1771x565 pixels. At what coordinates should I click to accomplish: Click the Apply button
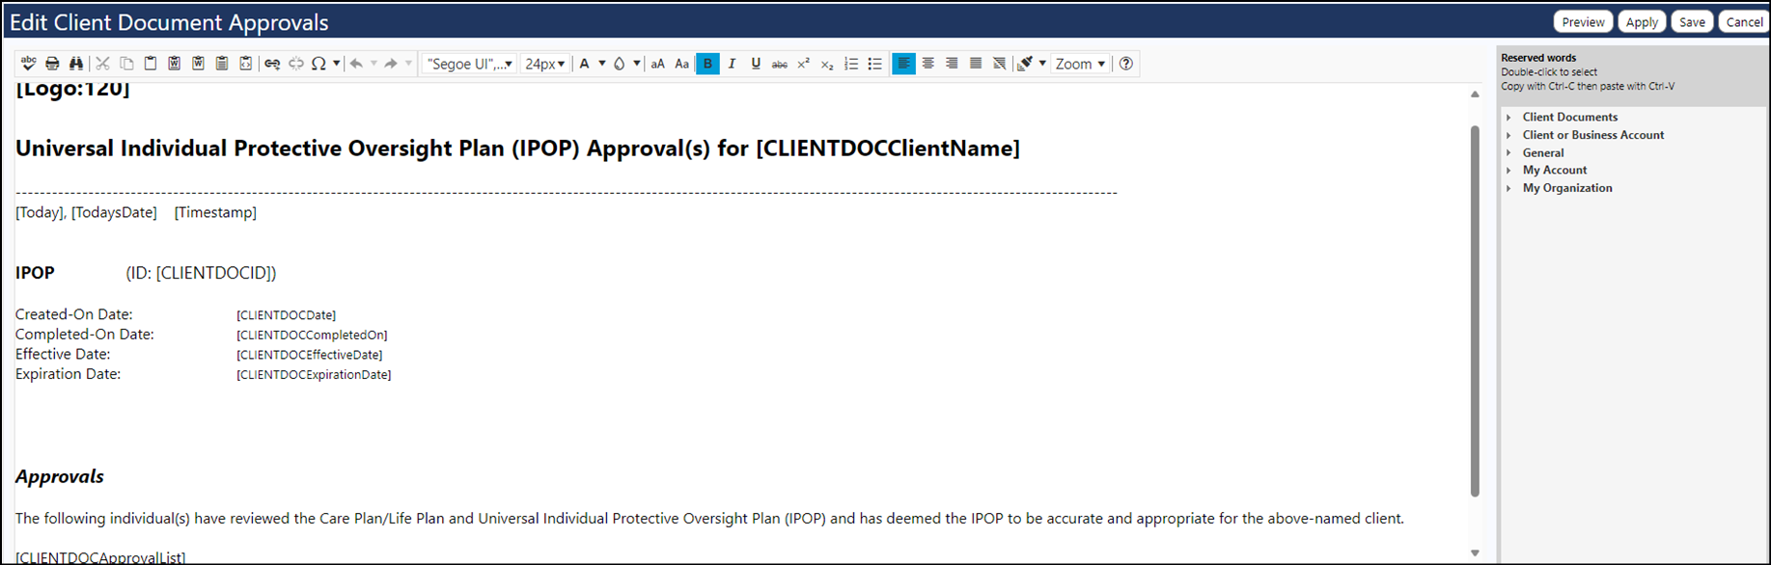1642,21
